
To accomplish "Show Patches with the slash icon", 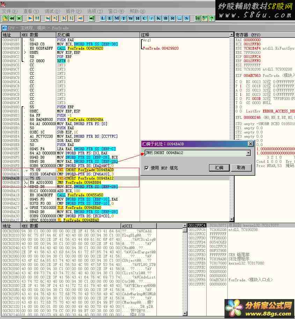I will coord(152,18).
